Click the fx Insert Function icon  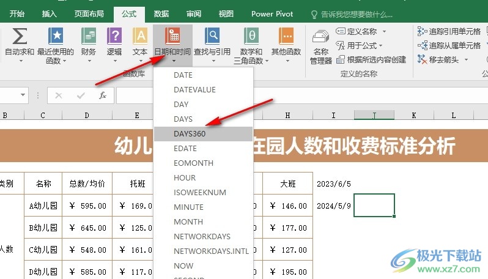(103, 95)
